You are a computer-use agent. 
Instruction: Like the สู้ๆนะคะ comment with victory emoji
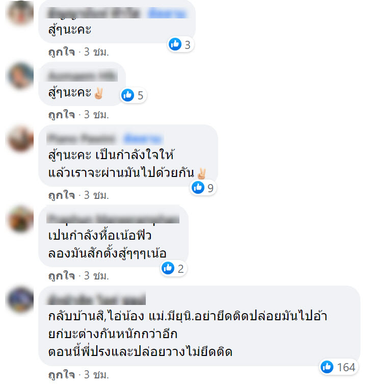point(62,115)
